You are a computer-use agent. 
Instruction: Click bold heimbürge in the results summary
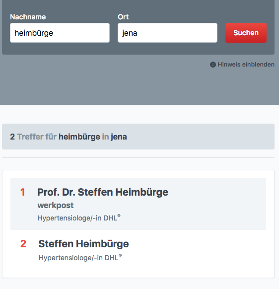pos(79,137)
